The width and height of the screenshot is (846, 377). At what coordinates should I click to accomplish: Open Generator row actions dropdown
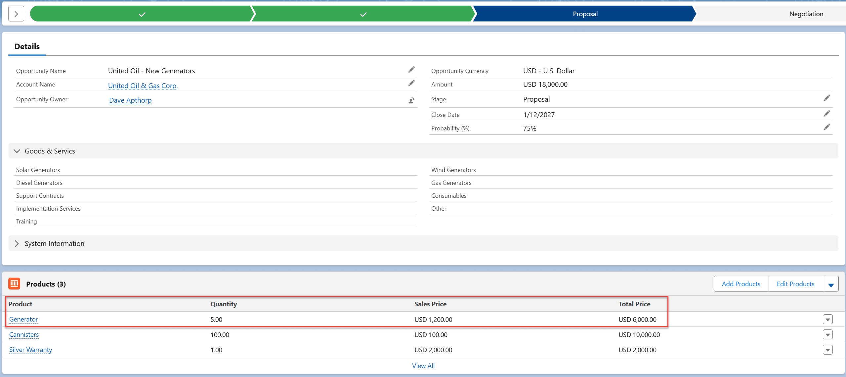tap(827, 320)
